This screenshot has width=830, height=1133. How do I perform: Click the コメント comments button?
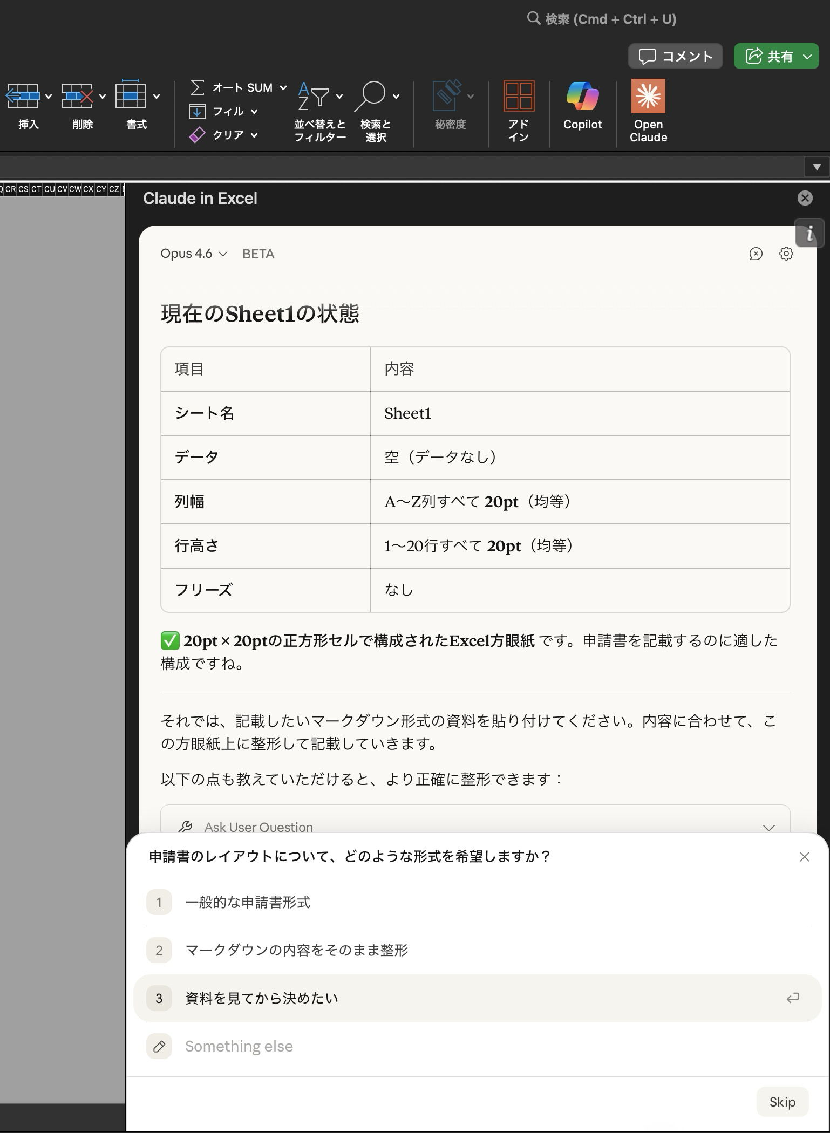pyautogui.click(x=675, y=56)
